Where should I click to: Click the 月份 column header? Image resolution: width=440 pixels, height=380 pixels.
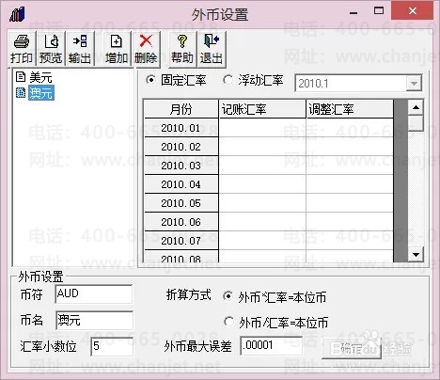[x=181, y=109]
